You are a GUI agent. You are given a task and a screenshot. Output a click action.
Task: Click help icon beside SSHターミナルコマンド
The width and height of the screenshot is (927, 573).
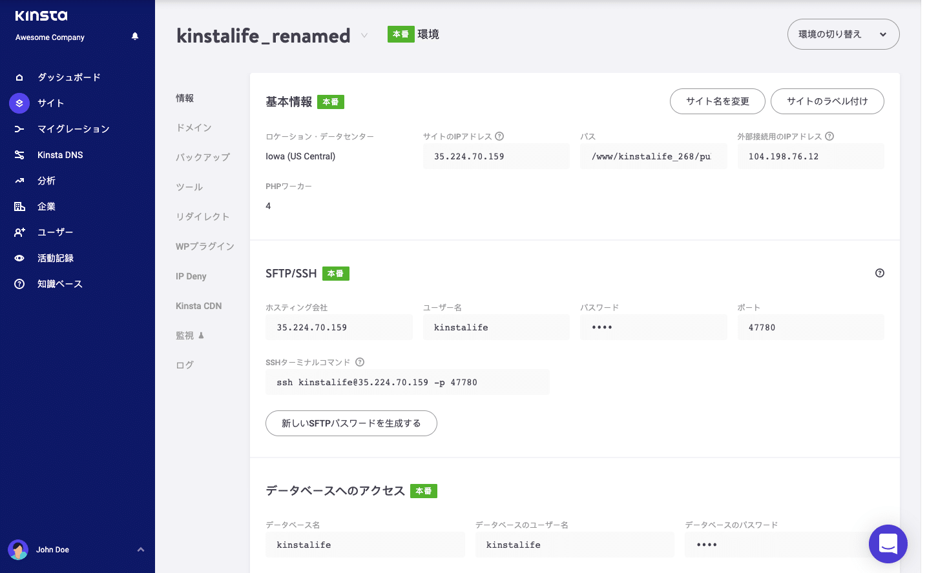pyautogui.click(x=360, y=362)
